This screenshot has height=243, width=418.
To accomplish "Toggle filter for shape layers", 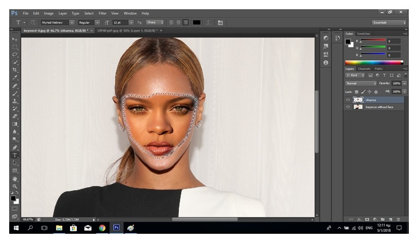I will click(x=392, y=76).
